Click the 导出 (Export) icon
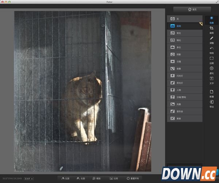 coord(212,103)
